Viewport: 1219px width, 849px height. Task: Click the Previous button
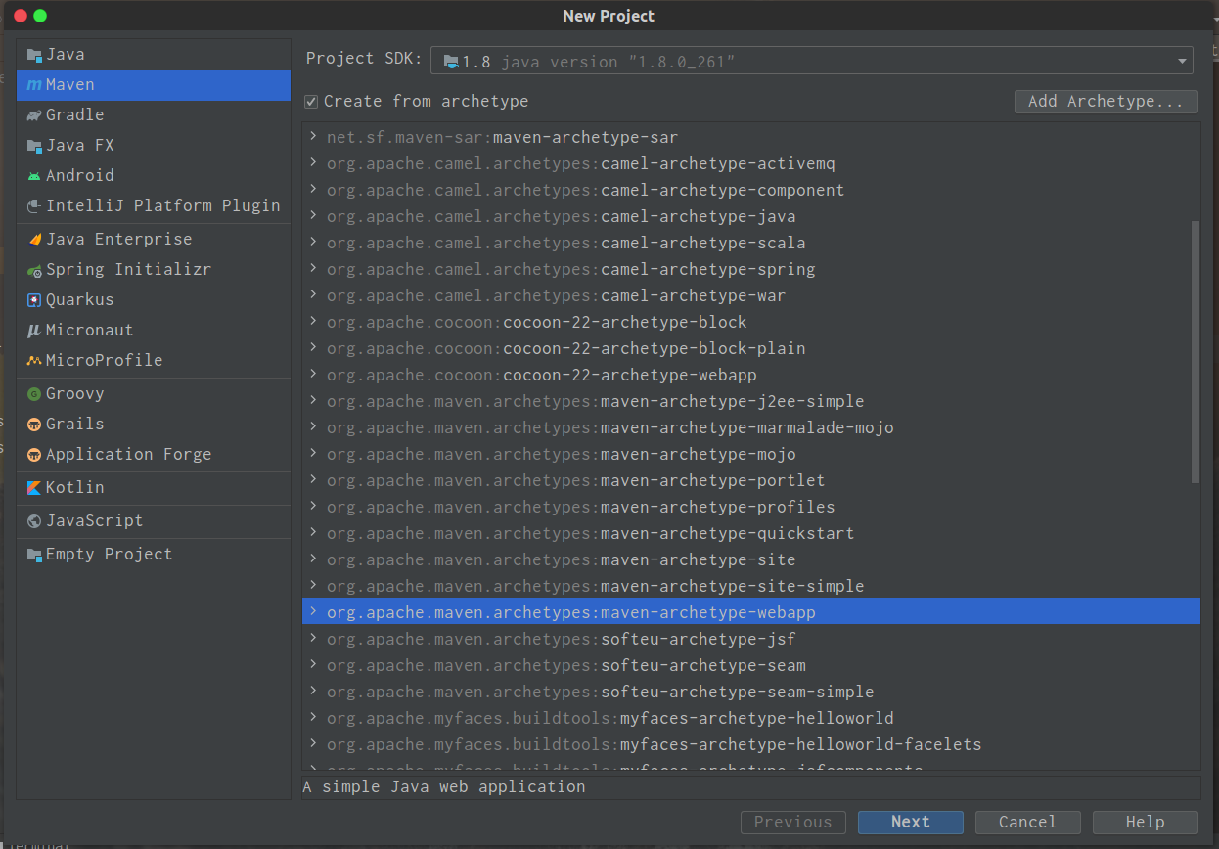tap(793, 823)
